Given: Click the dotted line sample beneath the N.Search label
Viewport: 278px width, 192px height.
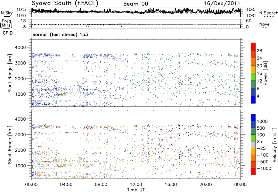Looking at the screenshot, I should tap(269, 17).
